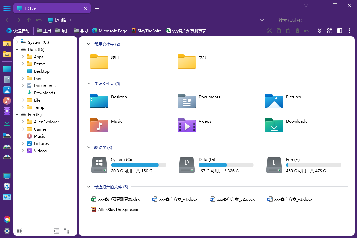Collapse the 驱动器 (3) section

89,147
